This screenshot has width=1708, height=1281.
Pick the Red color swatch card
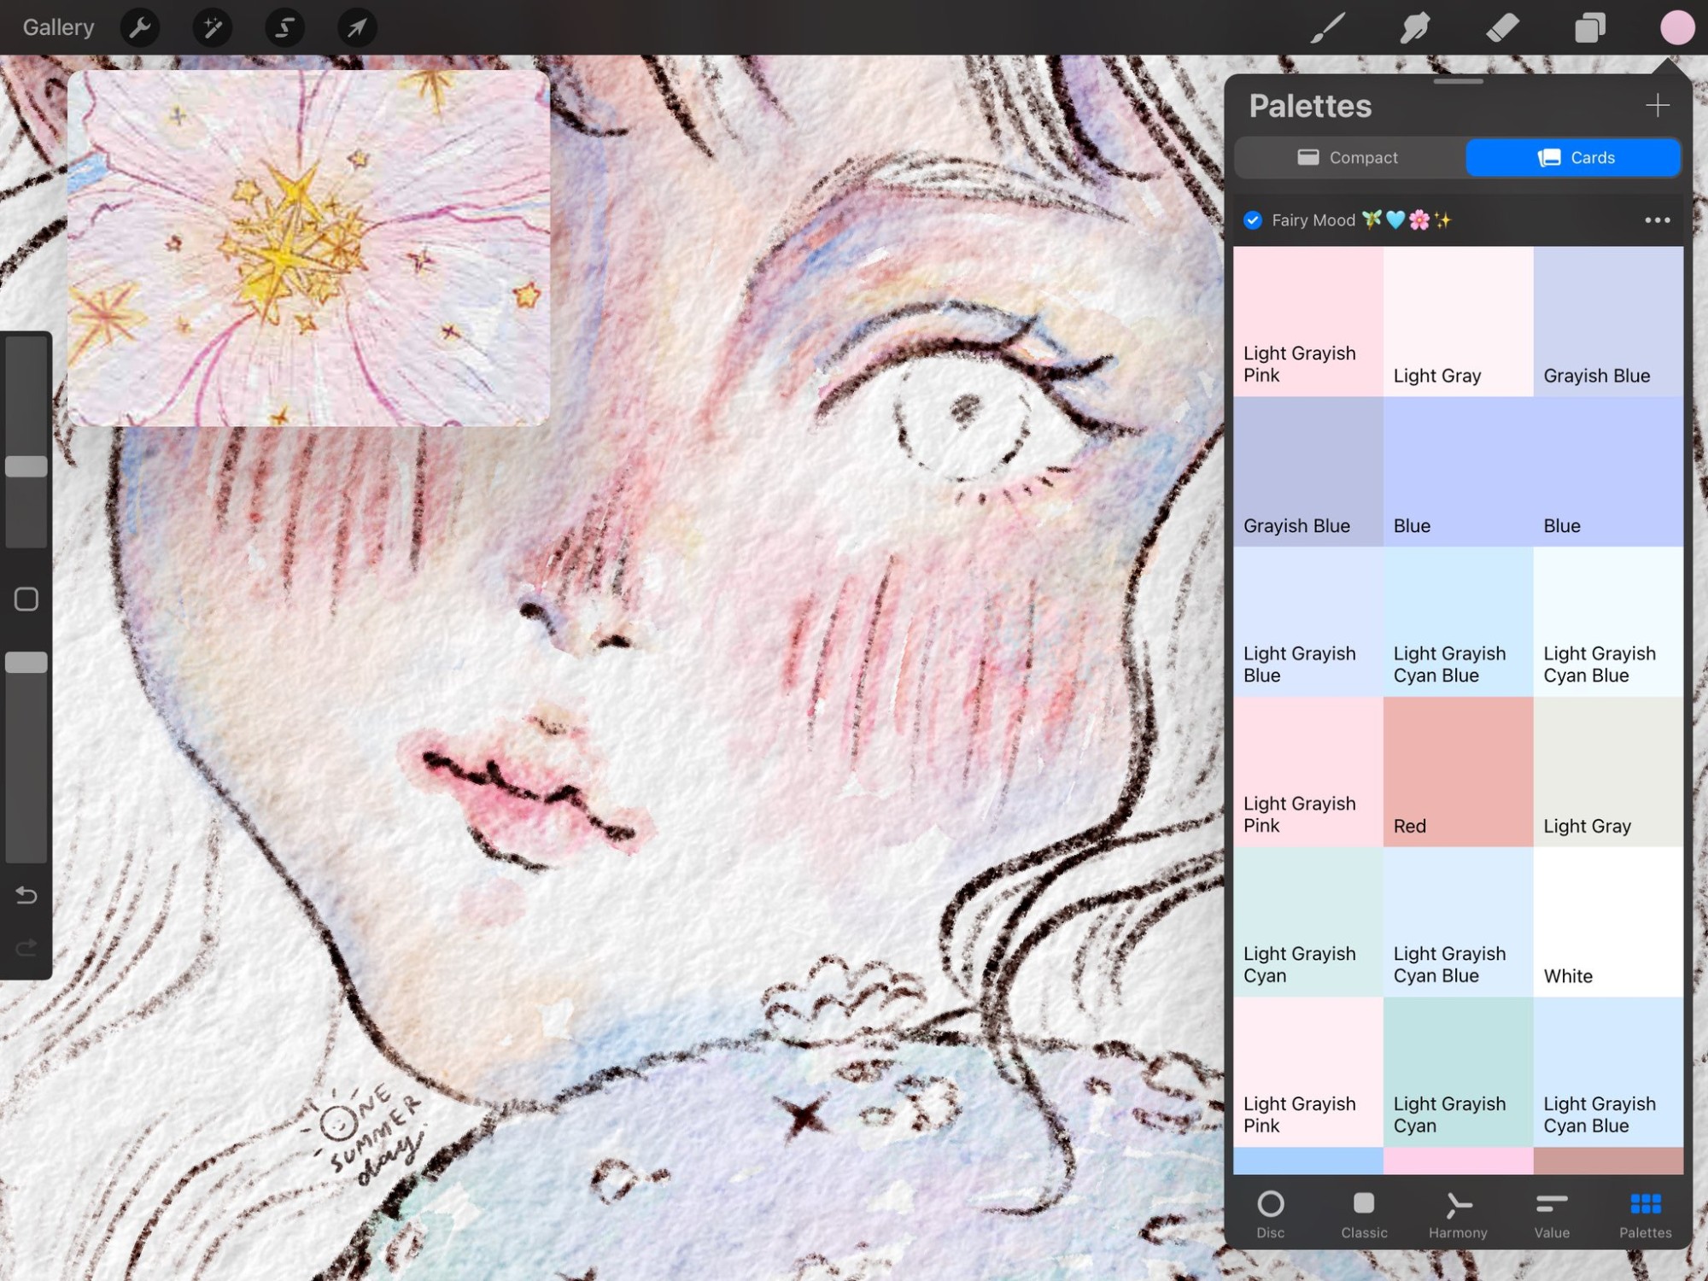point(1457,771)
